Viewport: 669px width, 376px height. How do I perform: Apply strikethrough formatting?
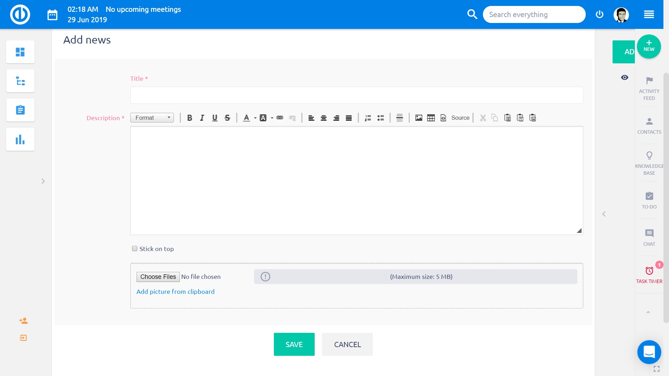(227, 118)
